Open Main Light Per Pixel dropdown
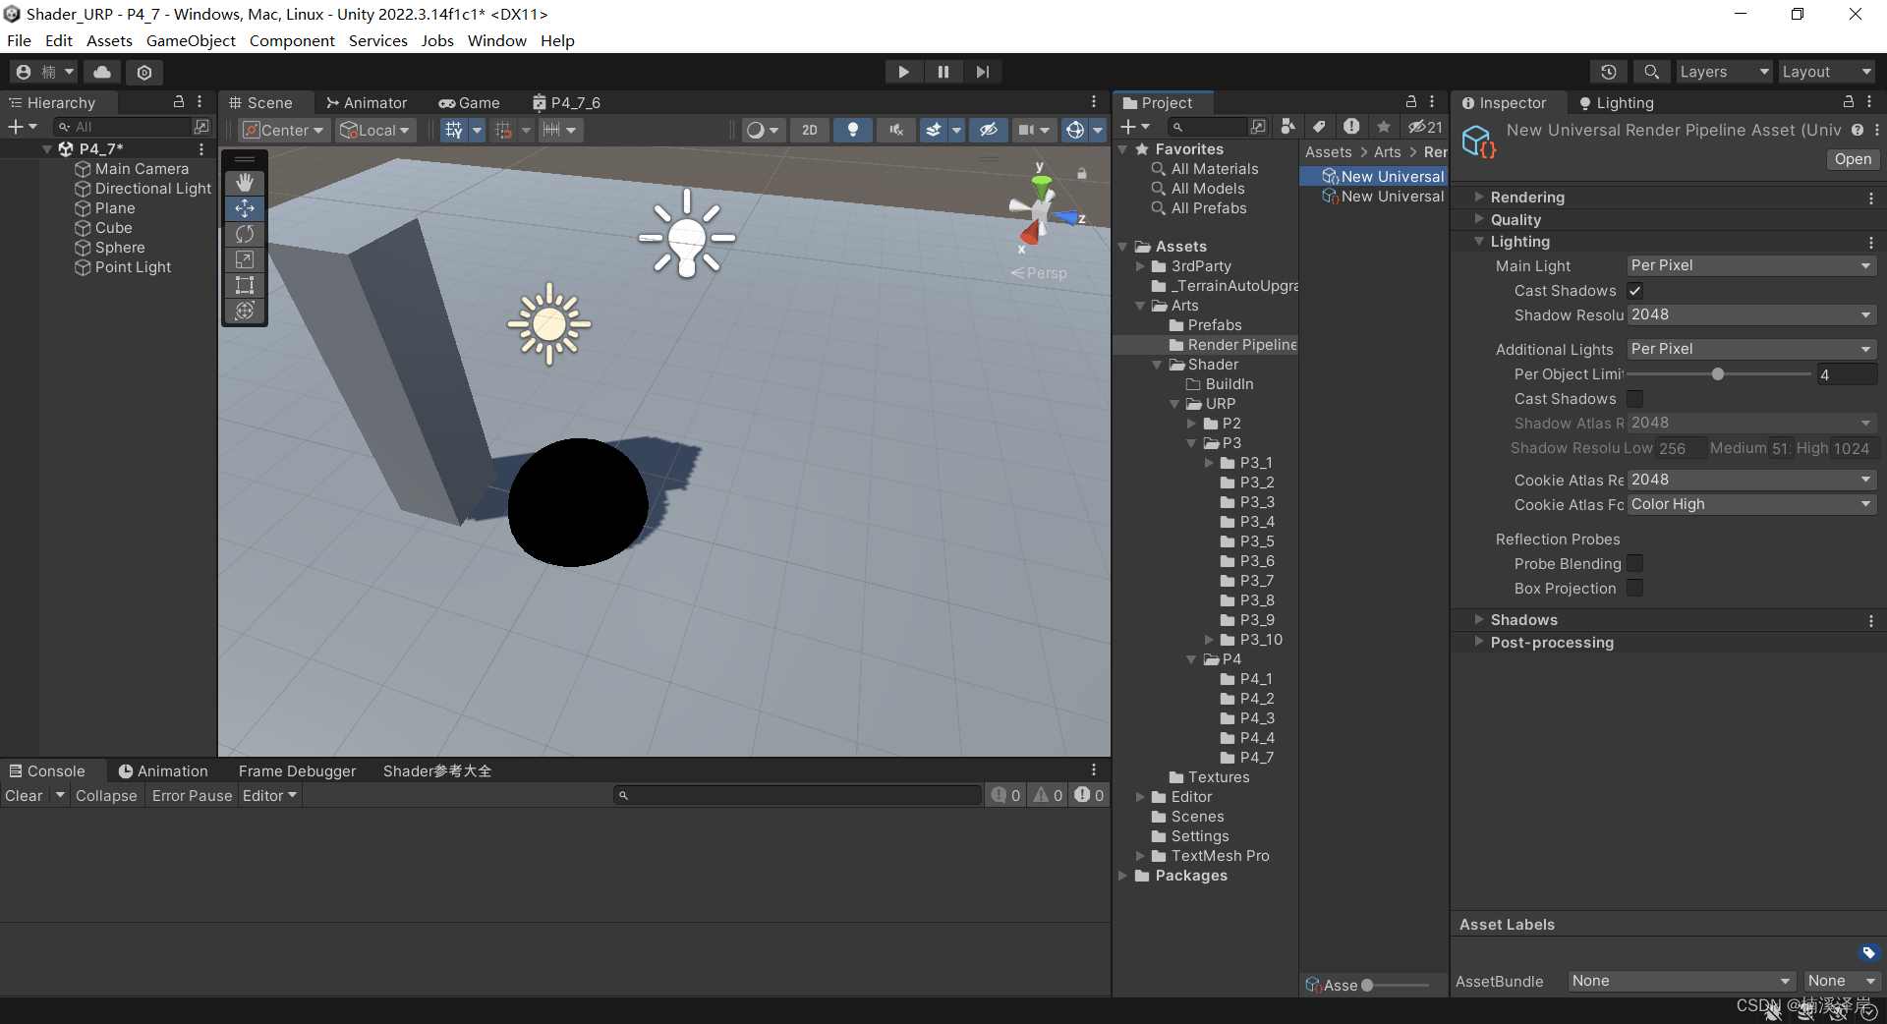 pyautogui.click(x=1751, y=266)
